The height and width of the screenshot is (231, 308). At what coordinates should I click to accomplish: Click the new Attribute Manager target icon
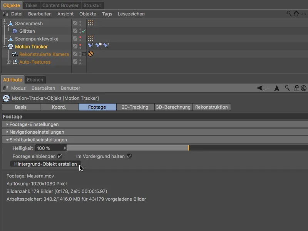304,89
